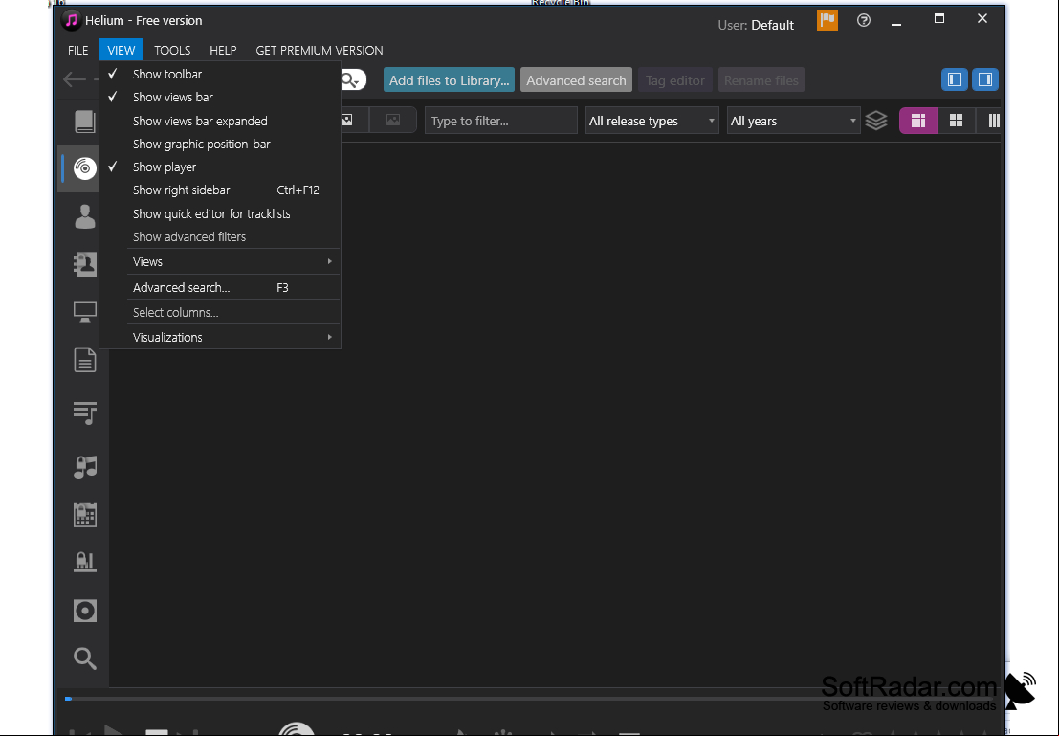Open the TOOLS menu
The height and width of the screenshot is (736, 1059).
point(172,50)
